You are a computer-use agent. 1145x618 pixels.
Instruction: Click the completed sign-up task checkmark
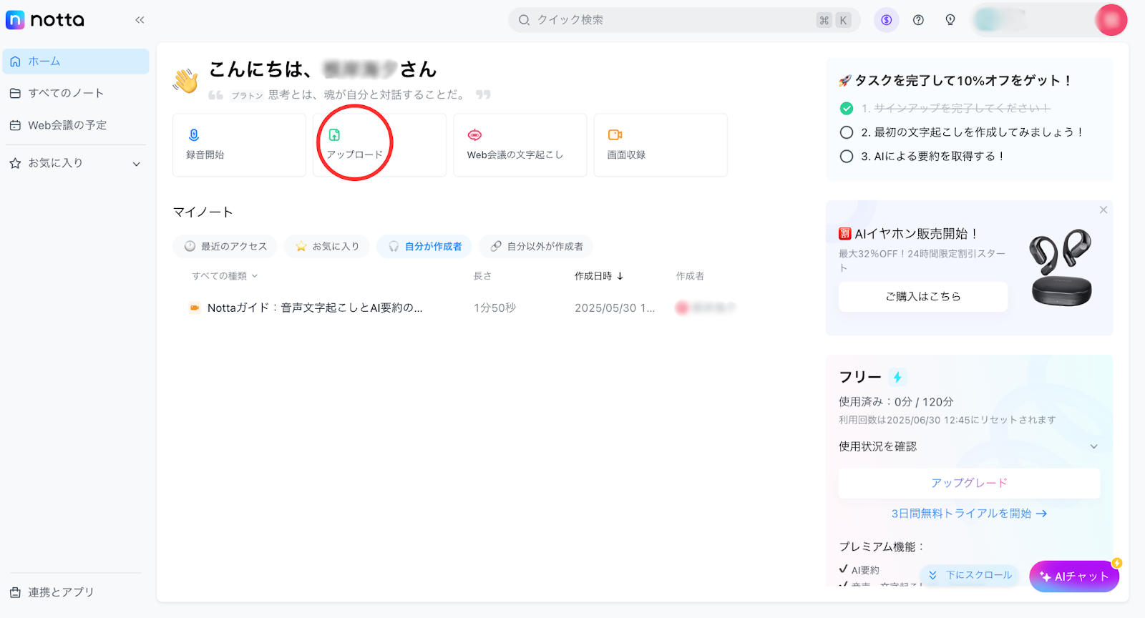click(847, 109)
